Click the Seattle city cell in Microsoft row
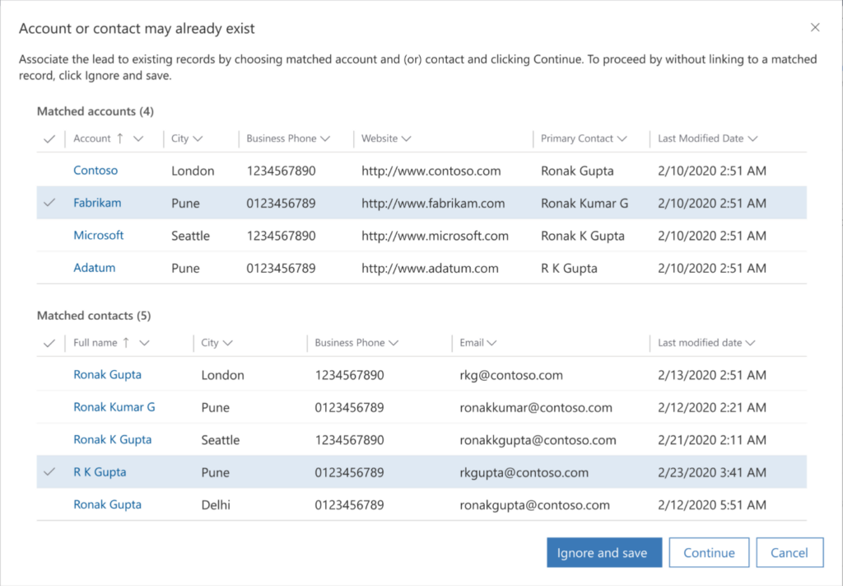 point(190,236)
